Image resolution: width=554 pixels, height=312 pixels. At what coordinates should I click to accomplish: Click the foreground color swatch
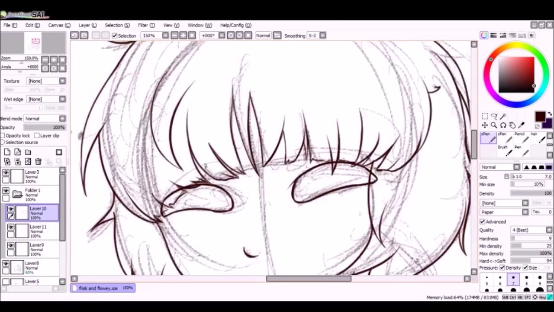click(540, 117)
